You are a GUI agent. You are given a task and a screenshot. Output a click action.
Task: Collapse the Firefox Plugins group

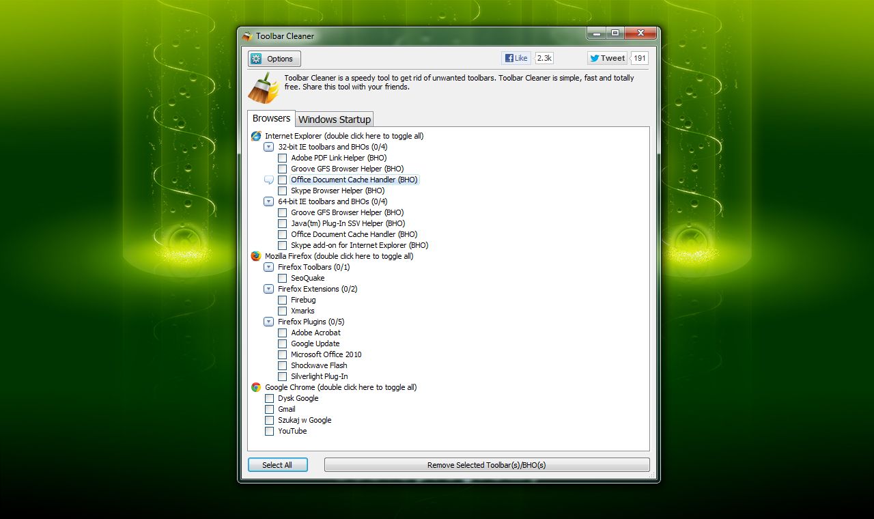(x=268, y=322)
